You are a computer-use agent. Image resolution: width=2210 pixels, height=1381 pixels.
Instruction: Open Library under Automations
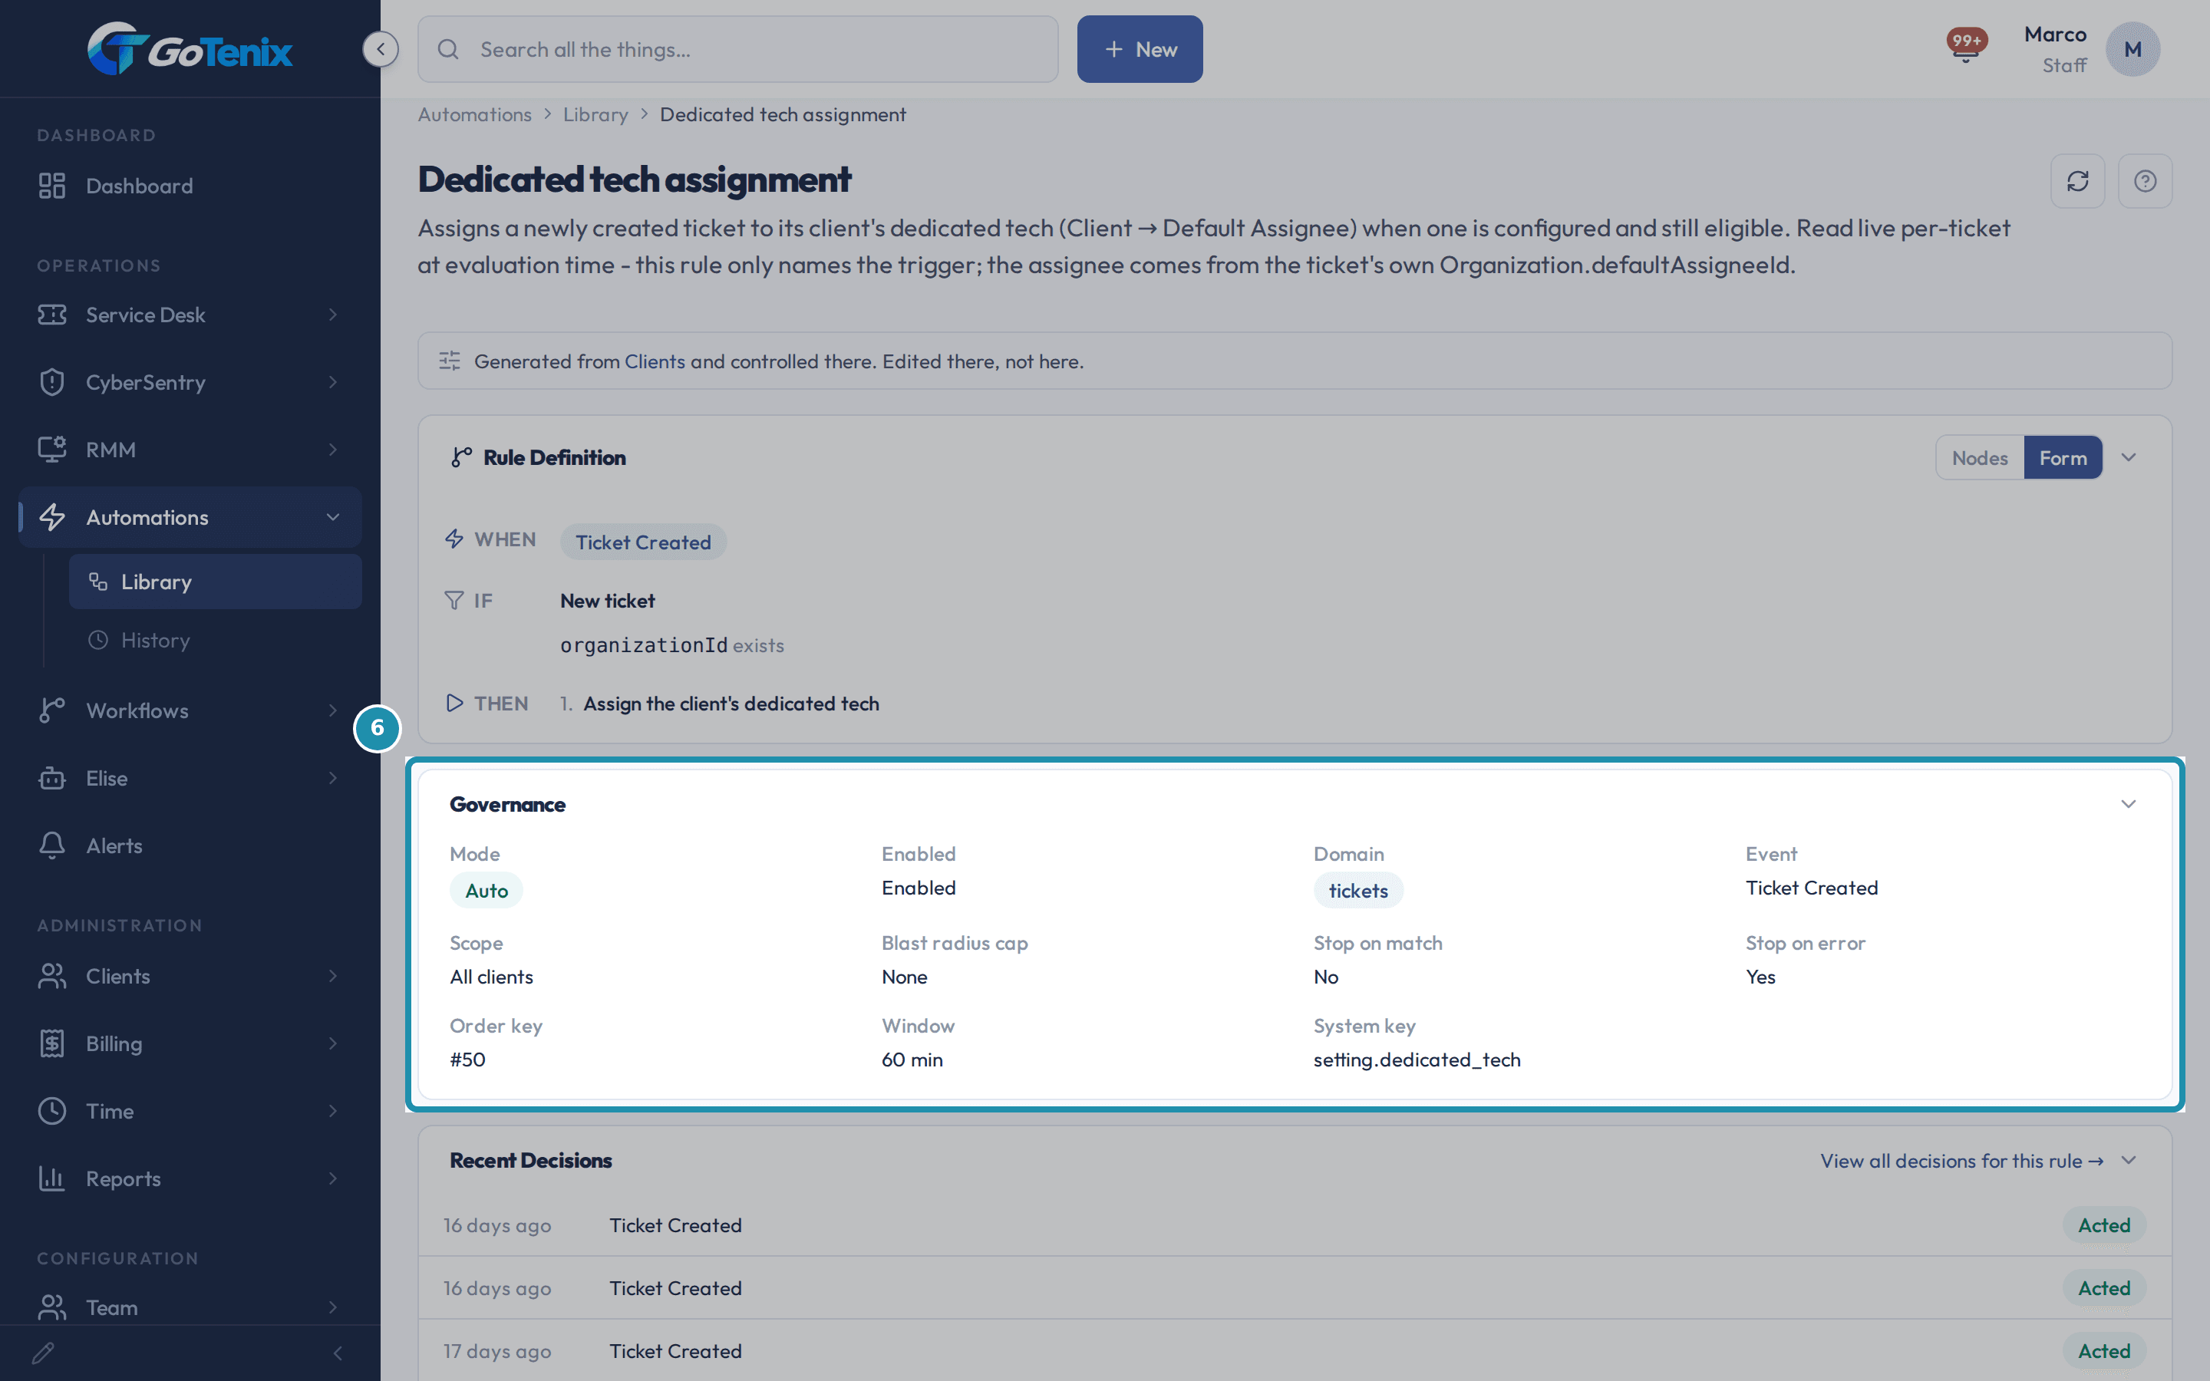click(216, 582)
